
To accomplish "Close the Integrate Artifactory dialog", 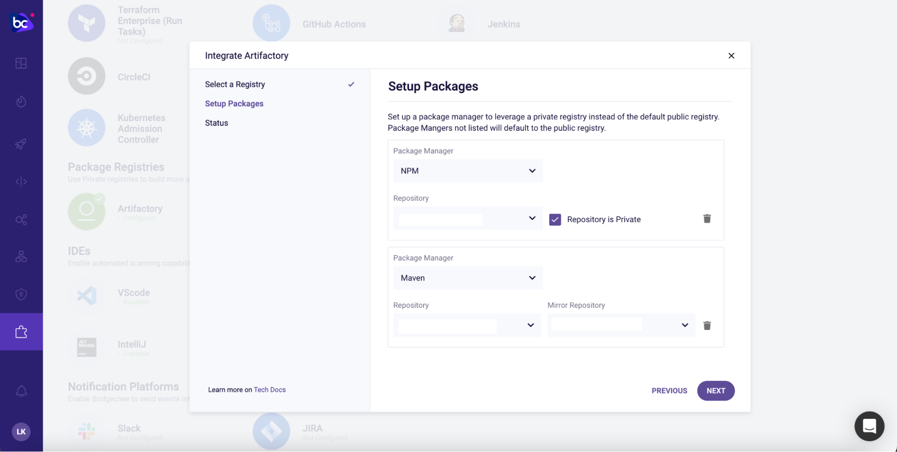I will [731, 56].
